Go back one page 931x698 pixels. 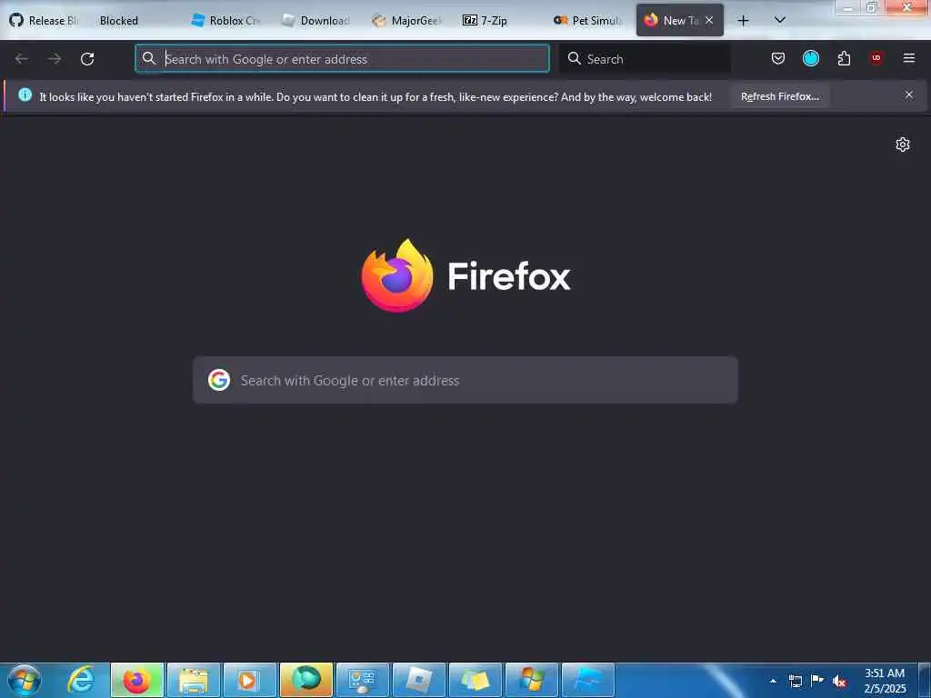pyautogui.click(x=22, y=59)
